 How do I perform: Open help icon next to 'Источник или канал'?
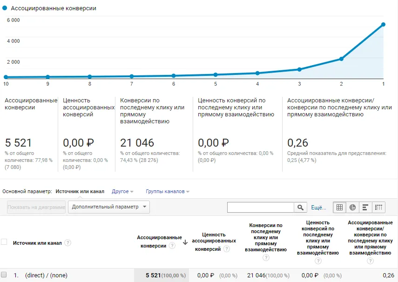[x=68, y=243]
